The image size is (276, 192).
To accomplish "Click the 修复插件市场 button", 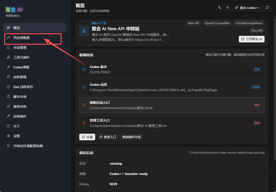I will point(132,137).
